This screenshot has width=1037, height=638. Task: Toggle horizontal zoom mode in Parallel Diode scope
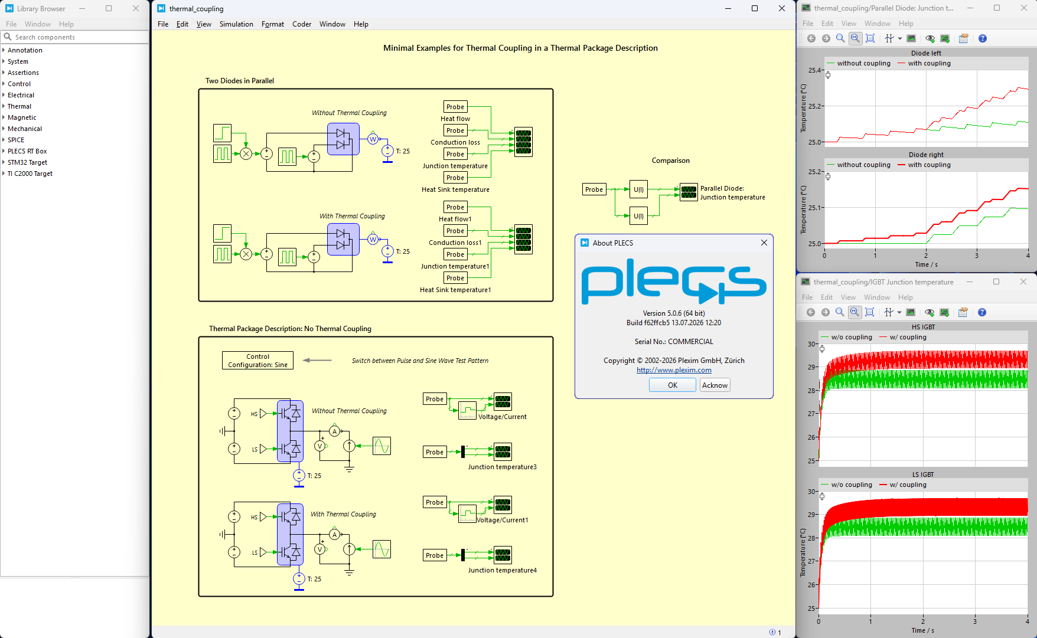click(855, 38)
